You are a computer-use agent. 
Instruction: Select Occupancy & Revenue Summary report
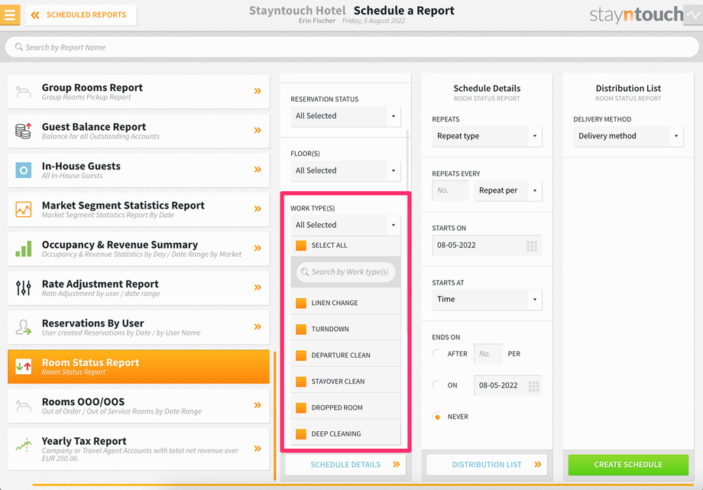pyautogui.click(x=138, y=248)
